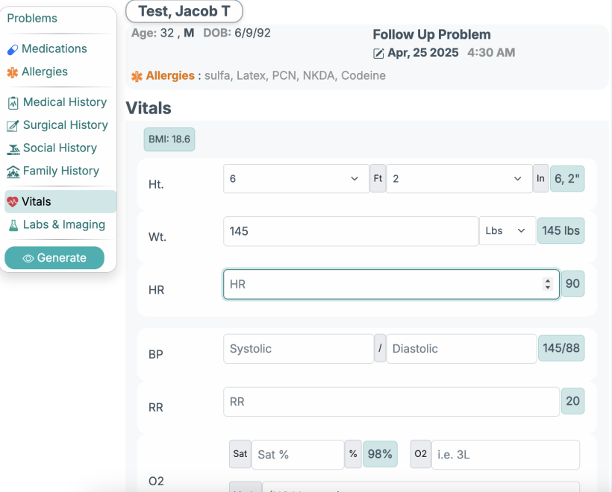Click the previous BP value 145/88
The height and width of the screenshot is (492, 612).
pyautogui.click(x=561, y=348)
